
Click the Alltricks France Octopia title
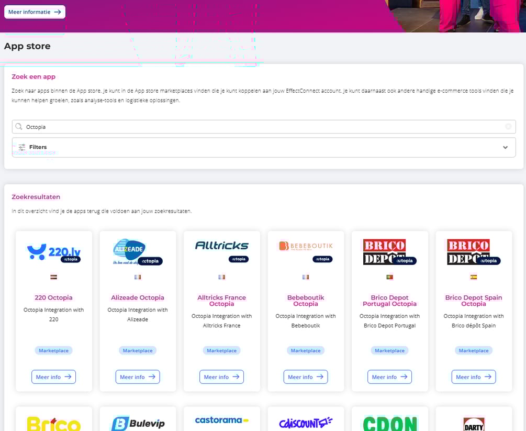pyautogui.click(x=221, y=301)
